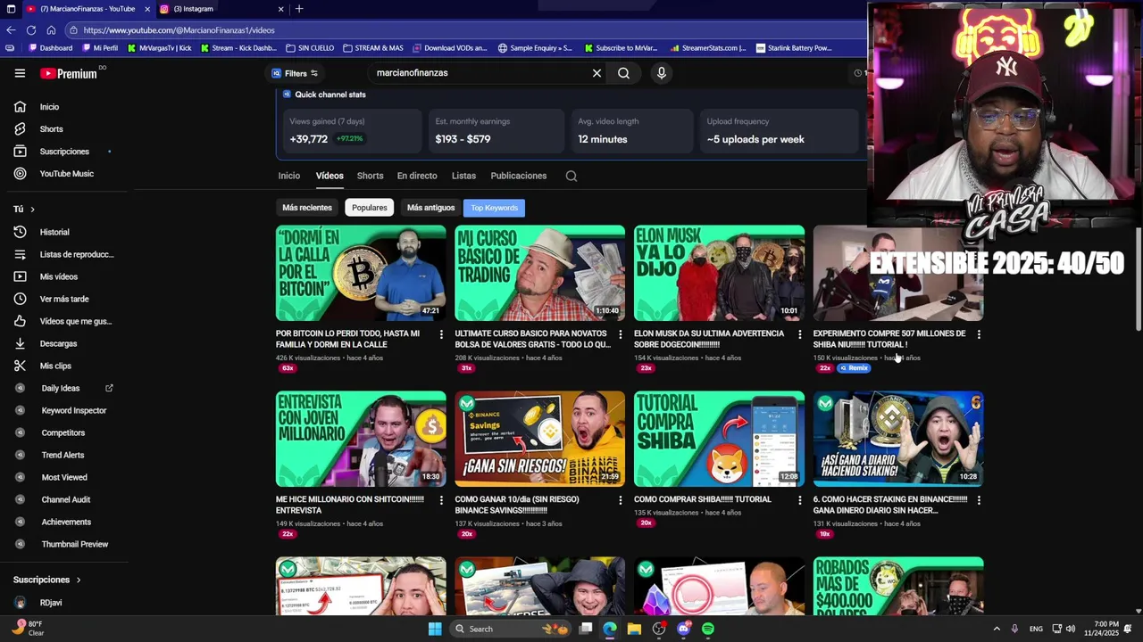The height and width of the screenshot is (642, 1143).
Task: Switch to the Inicio channel tab
Action: tap(288, 176)
